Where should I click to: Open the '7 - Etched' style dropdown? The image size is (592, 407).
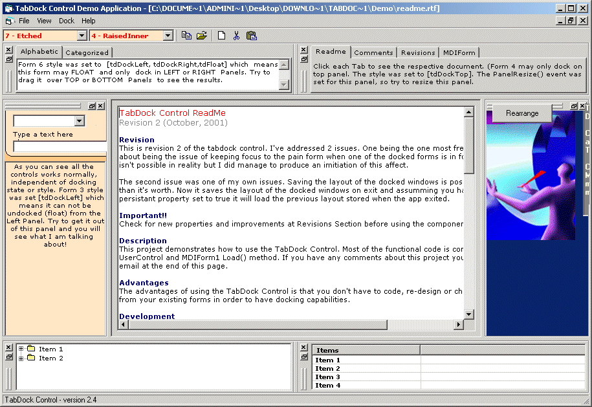click(x=82, y=36)
